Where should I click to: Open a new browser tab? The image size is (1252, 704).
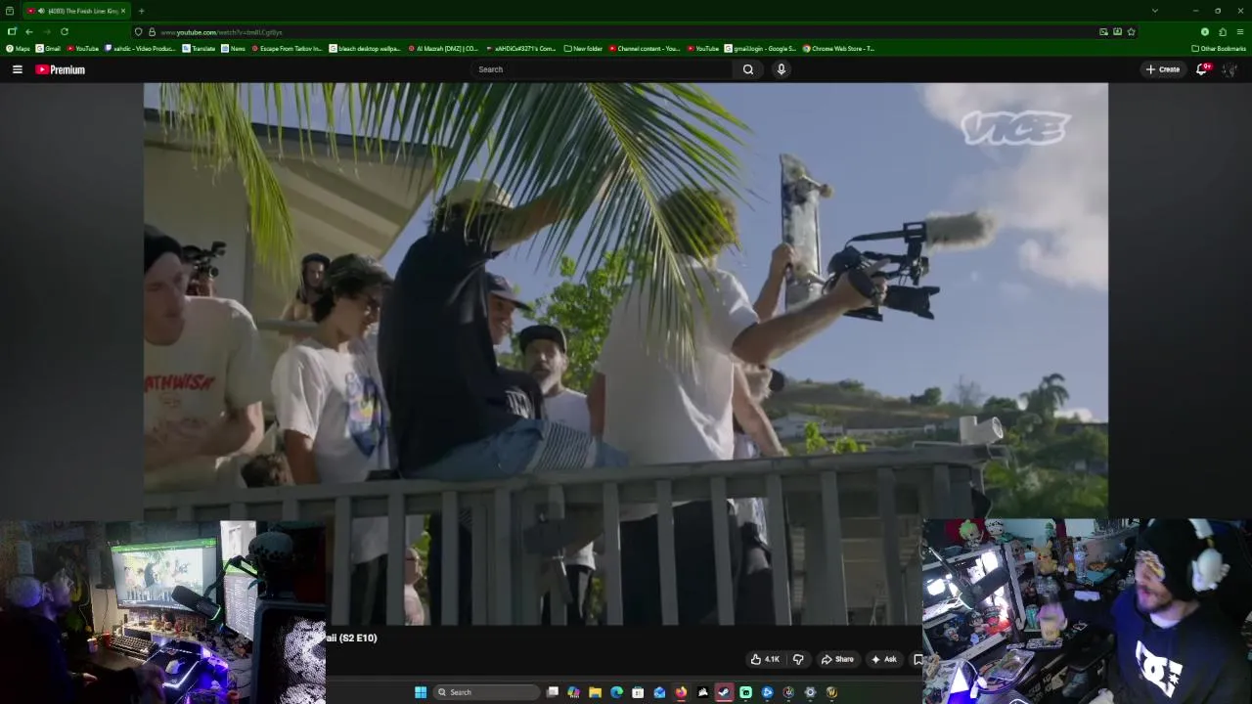141,11
